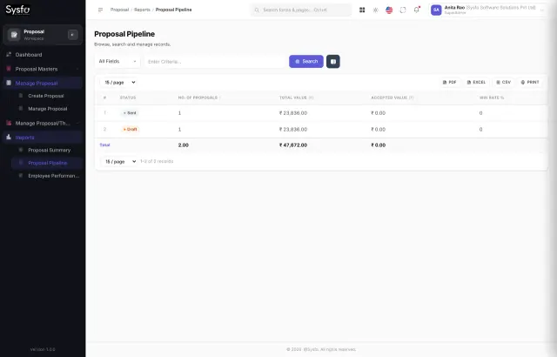Viewport: 557px width, 357px height.
Task: Click the Sent status badge
Action: coord(130,113)
